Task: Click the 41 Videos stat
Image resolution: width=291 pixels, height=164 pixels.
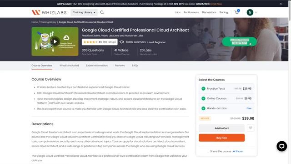Action: [121, 50]
